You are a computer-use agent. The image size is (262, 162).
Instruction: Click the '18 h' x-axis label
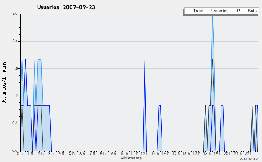[x=207, y=153]
